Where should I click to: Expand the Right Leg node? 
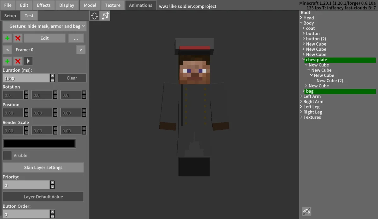[x=301, y=112]
